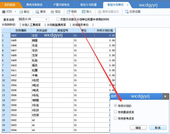Screen dimensions: 170x134
Task: Click the Locate (定位) icon
Action: (52, 12)
